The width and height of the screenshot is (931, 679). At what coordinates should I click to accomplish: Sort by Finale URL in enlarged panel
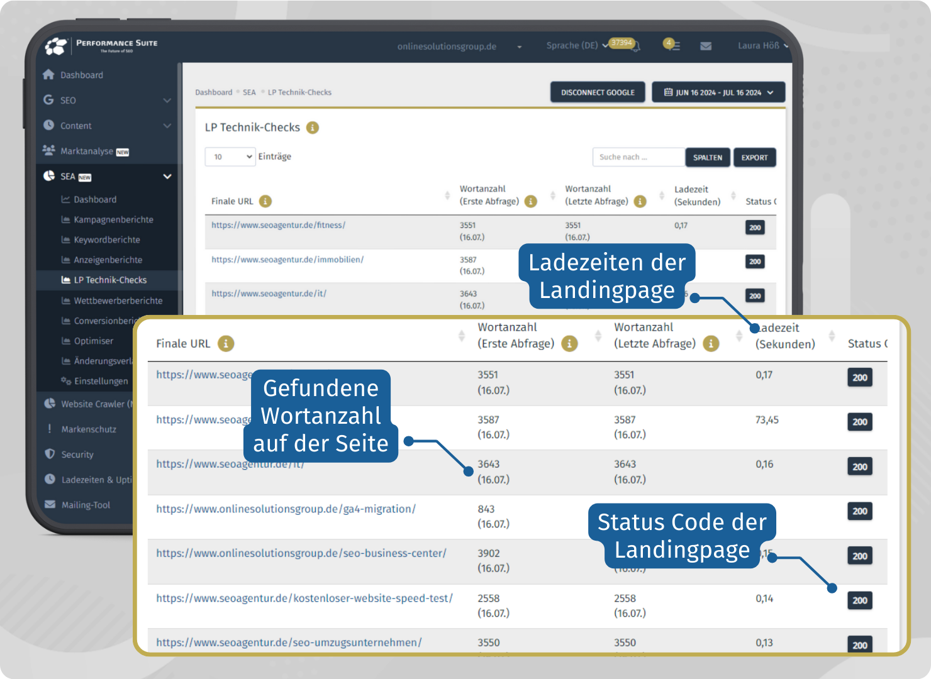462,336
